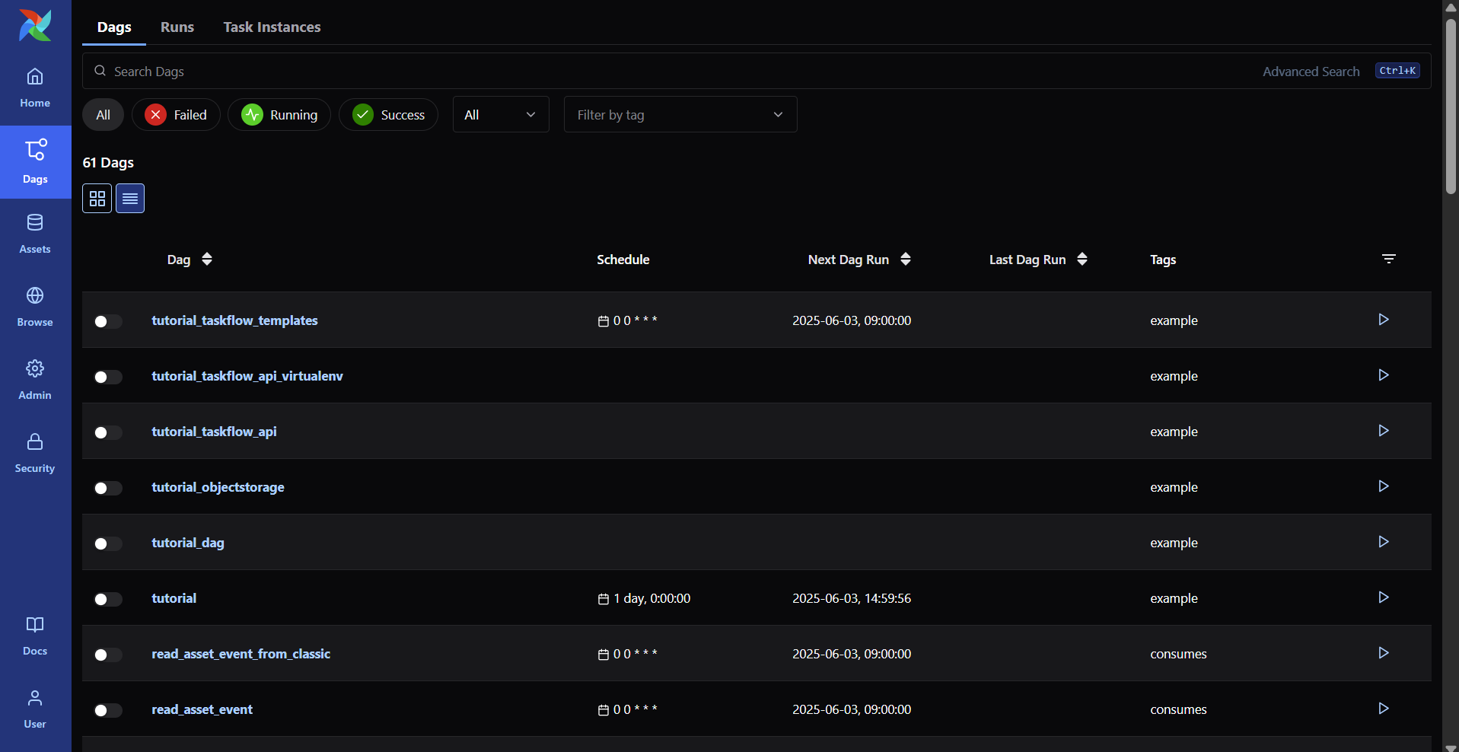Filter dags by Success state
This screenshot has height=752, width=1459.
[388, 115]
